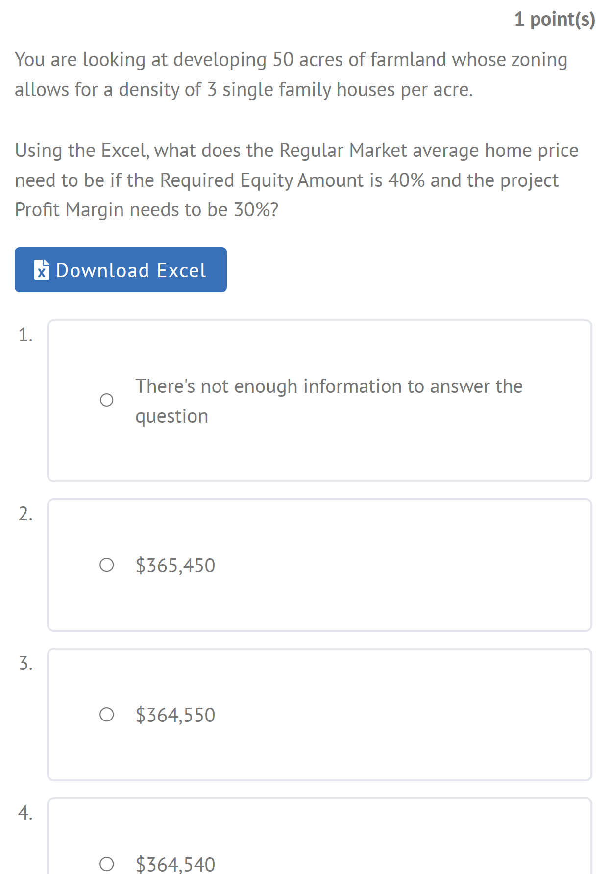Screen dimensions: 611x874
Task: Select the $365,450 radio button
Action: [x=107, y=565]
